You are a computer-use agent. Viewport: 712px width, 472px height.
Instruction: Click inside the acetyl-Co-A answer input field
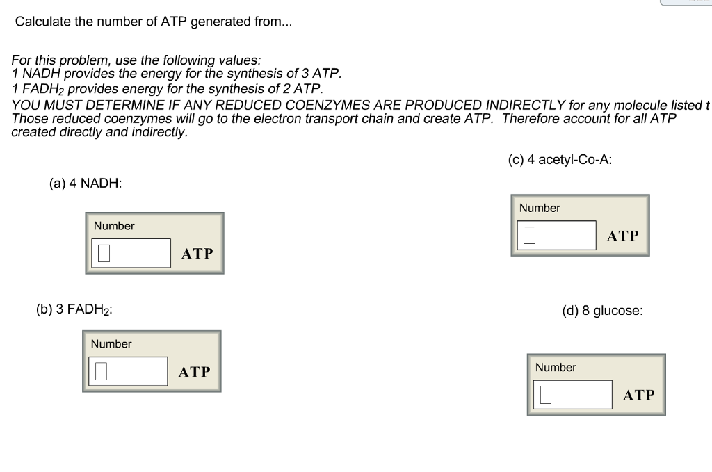coord(556,235)
